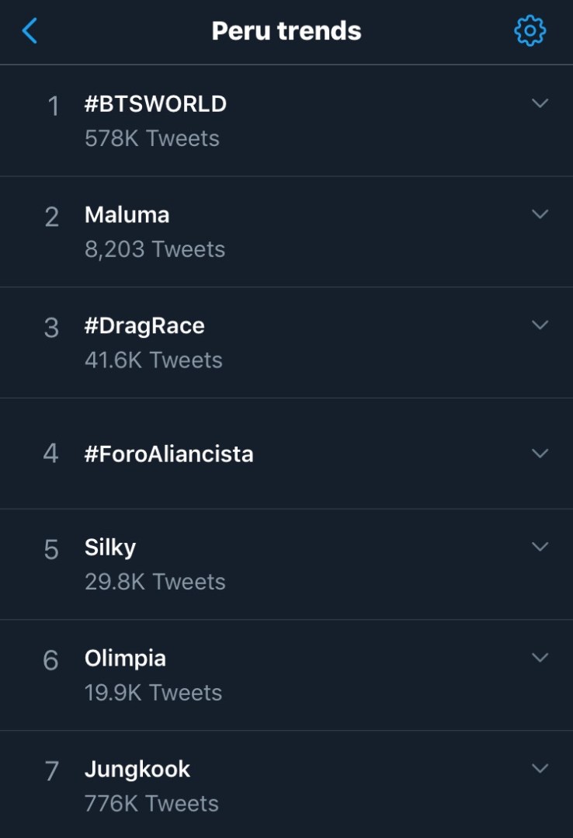Open the #BTSWORLD trending hashtag

coord(155,104)
